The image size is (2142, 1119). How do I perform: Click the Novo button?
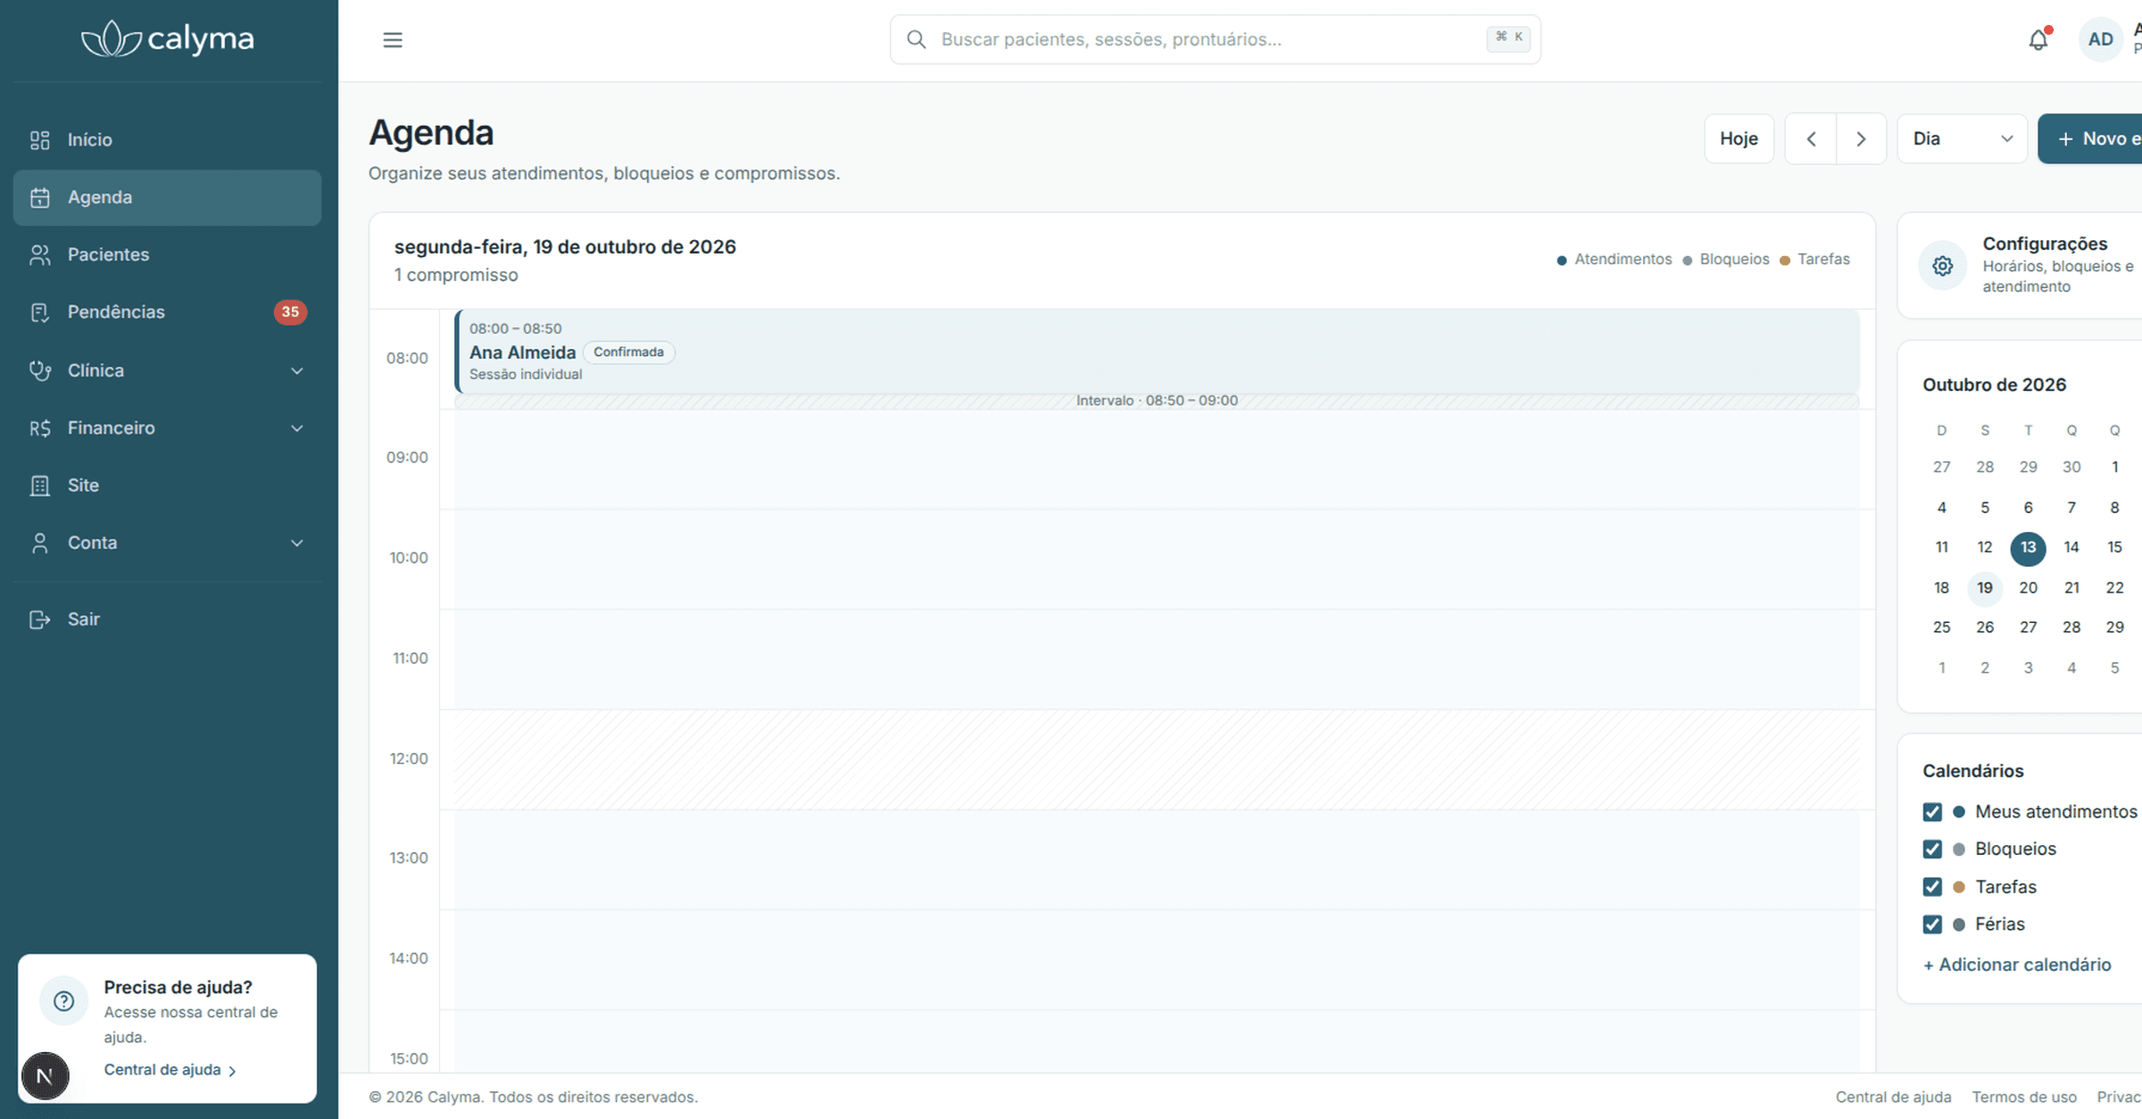2090,139
